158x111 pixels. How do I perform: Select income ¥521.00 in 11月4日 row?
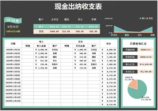[41, 61]
